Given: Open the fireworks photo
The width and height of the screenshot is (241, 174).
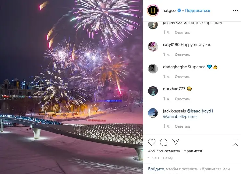Looking at the screenshot, I should click(x=71, y=87).
